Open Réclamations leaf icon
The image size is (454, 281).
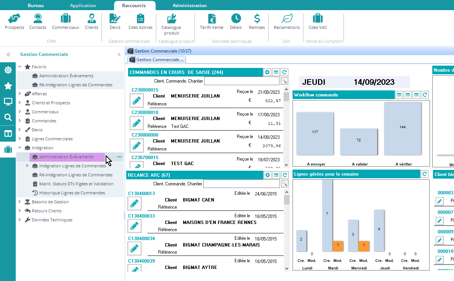point(287,19)
